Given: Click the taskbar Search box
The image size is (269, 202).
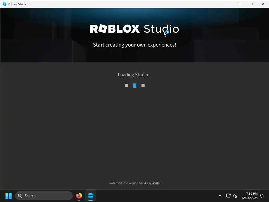Looking at the screenshot, I should pos(44,196).
